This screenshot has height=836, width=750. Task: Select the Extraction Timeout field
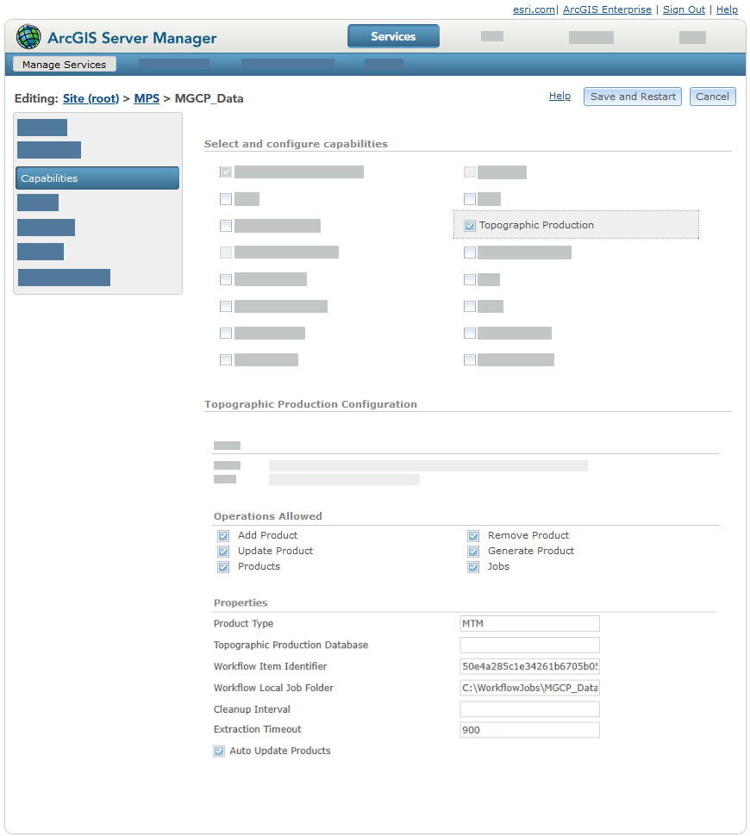click(529, 729)
